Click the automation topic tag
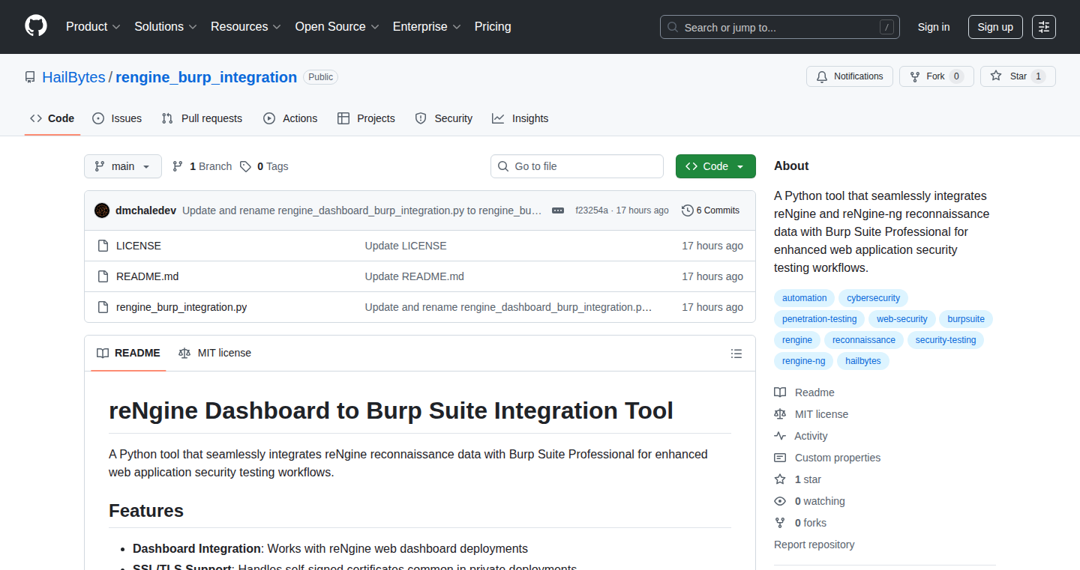This screenshot has height=570, width=1080. pyautogui.click(x=804, y=298)
